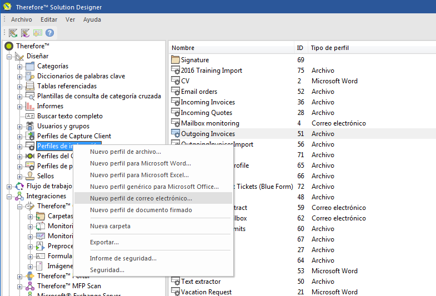Sort by the ID column header
Screen dimensions: 436x296
tap(300, 48)
